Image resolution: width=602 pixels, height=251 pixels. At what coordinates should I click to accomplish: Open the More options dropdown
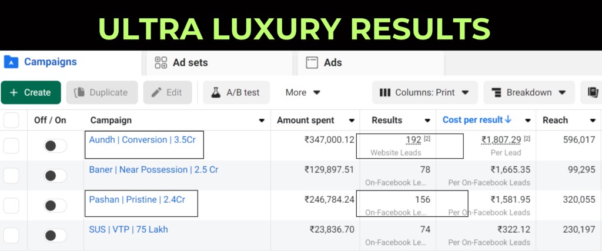[x=303, y=92]
